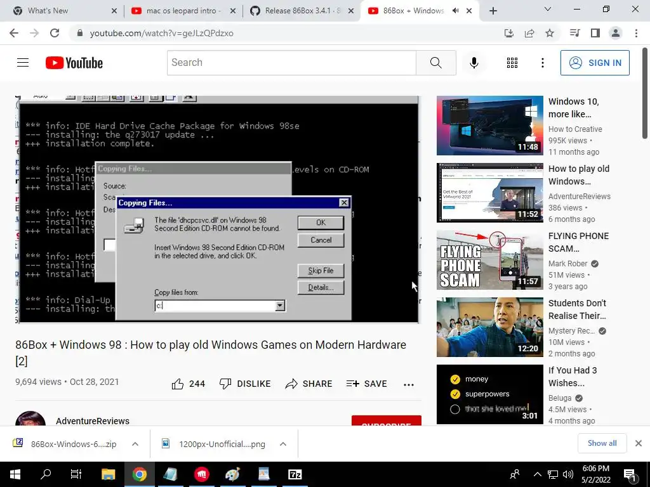Click the video player area
650x487 pixels.
tap(217, 209)
